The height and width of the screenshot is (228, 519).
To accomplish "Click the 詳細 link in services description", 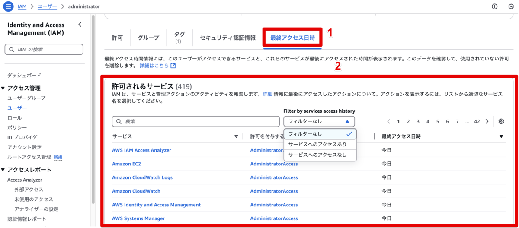I will pyautogui.click(x=267, y=94).
